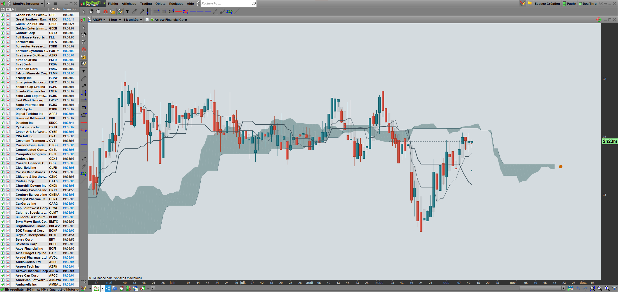Open the MonProScreener dropdown

tap(28, 4)
